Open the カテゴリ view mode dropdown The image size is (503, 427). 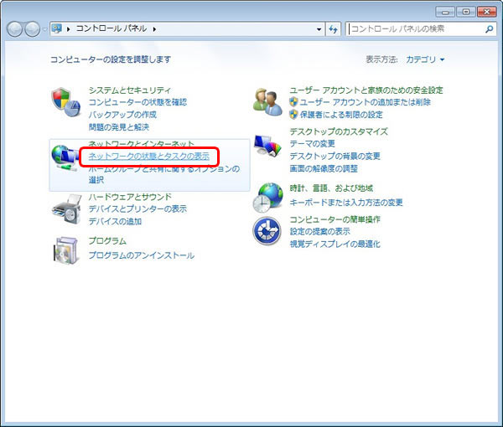coord(425,59)
